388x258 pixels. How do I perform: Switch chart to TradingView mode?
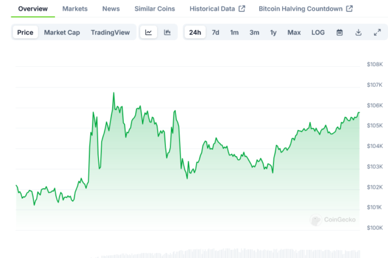(x=110, y=33)
